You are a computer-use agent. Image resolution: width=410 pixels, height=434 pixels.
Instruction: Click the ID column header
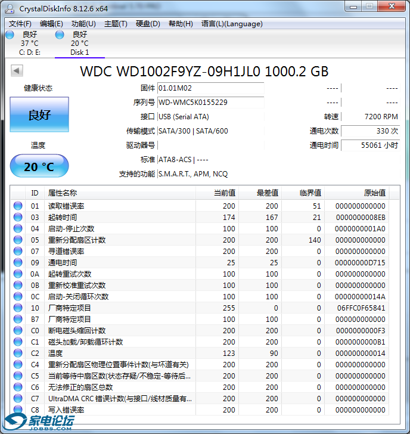point(35,193)
